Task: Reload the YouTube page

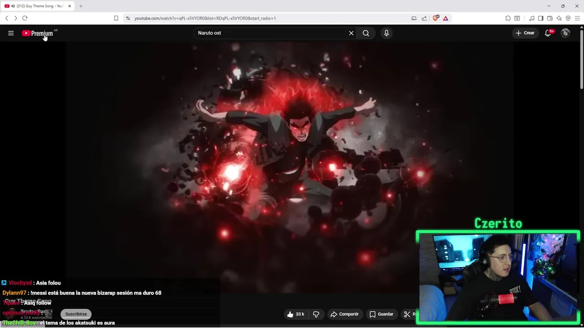Action: pos(25,18)
